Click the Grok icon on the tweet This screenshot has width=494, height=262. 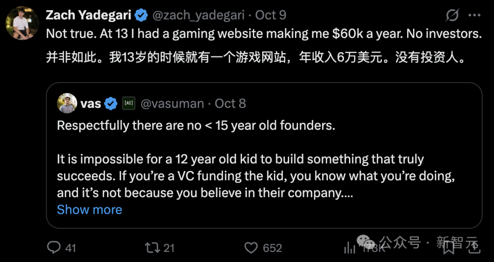coord(452,16)
